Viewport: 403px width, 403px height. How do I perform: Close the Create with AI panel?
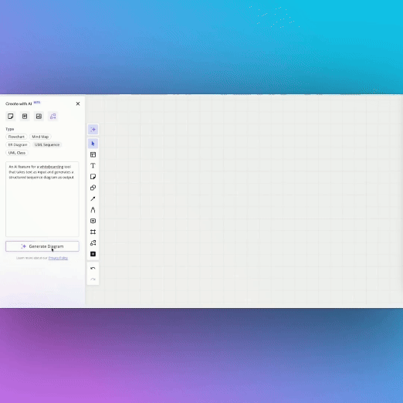(x=78, y=103)
